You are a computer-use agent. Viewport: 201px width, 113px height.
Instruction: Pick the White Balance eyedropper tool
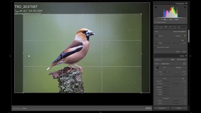156,68
